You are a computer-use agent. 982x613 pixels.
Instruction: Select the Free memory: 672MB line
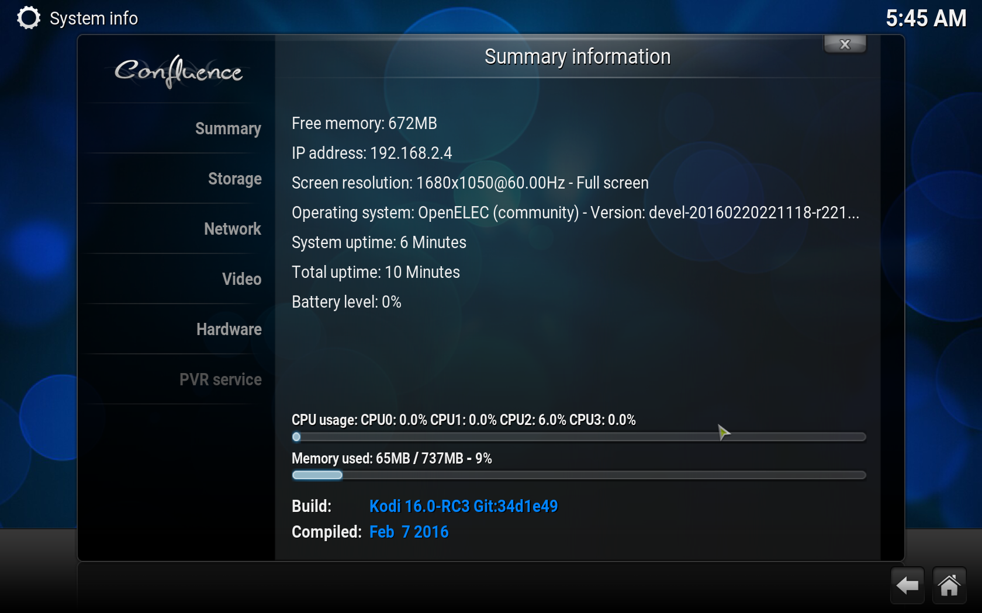364,123
